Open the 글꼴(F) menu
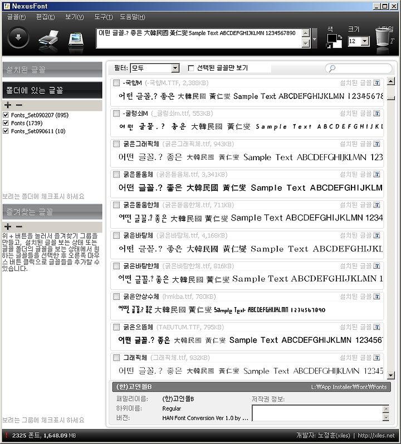 click(x=16, y=17)
